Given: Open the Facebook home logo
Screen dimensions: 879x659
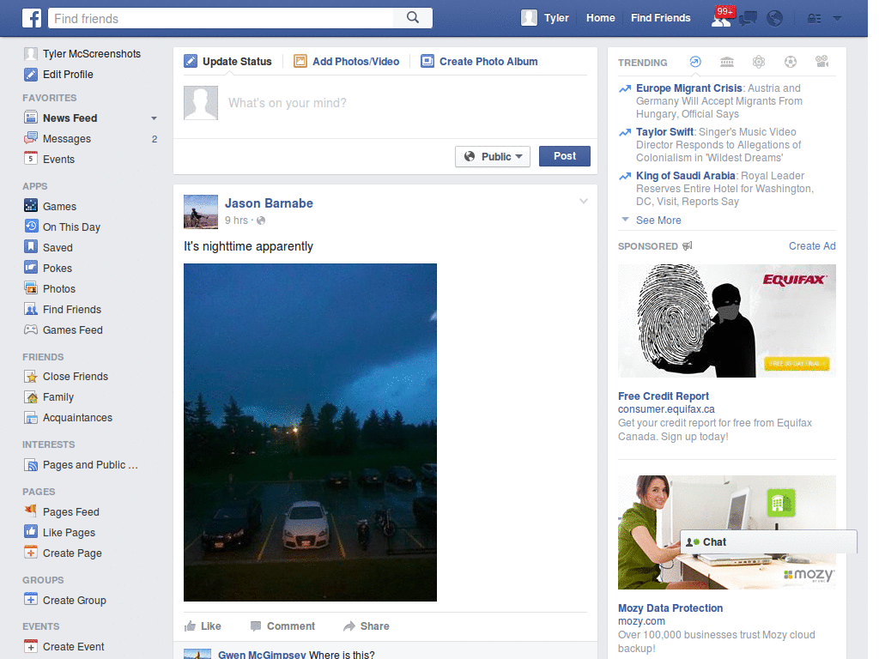Looking at the screenshot, I should click(x=32, y=18).
